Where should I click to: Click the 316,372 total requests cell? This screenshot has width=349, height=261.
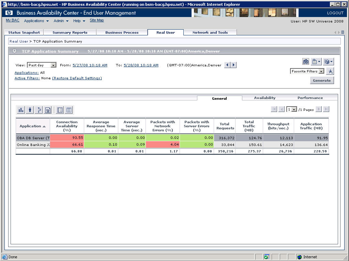(225, 138)
